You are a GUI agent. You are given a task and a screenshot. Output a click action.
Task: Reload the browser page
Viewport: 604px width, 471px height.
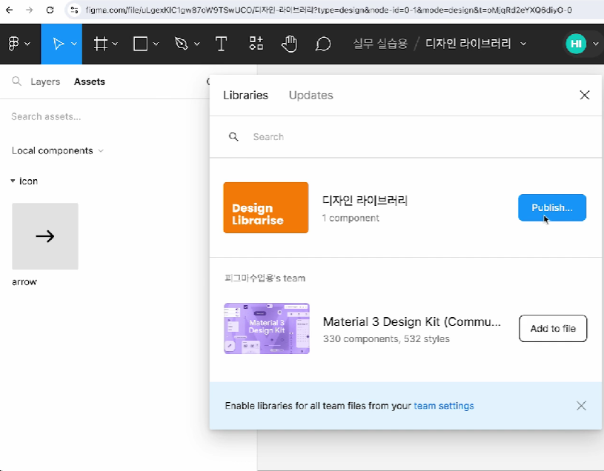pos(50,10)
